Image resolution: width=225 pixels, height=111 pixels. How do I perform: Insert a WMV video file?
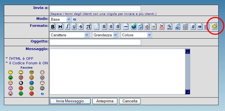[170, 27]
